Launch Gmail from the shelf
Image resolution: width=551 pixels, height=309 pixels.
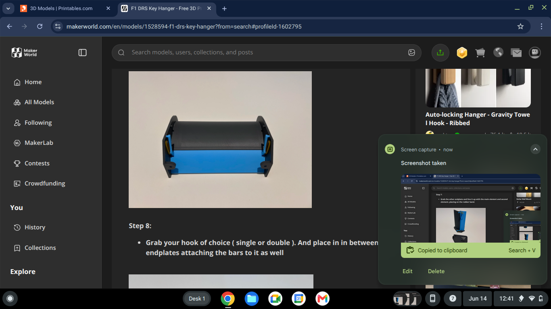pos(322,299)
